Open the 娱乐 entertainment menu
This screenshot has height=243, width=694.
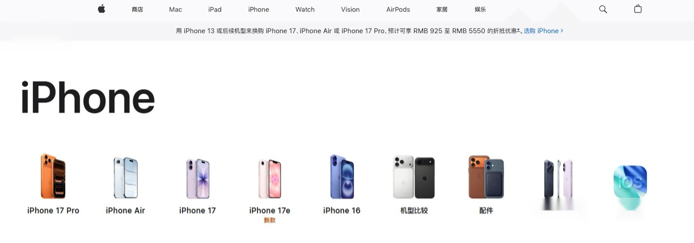(480, 9)
